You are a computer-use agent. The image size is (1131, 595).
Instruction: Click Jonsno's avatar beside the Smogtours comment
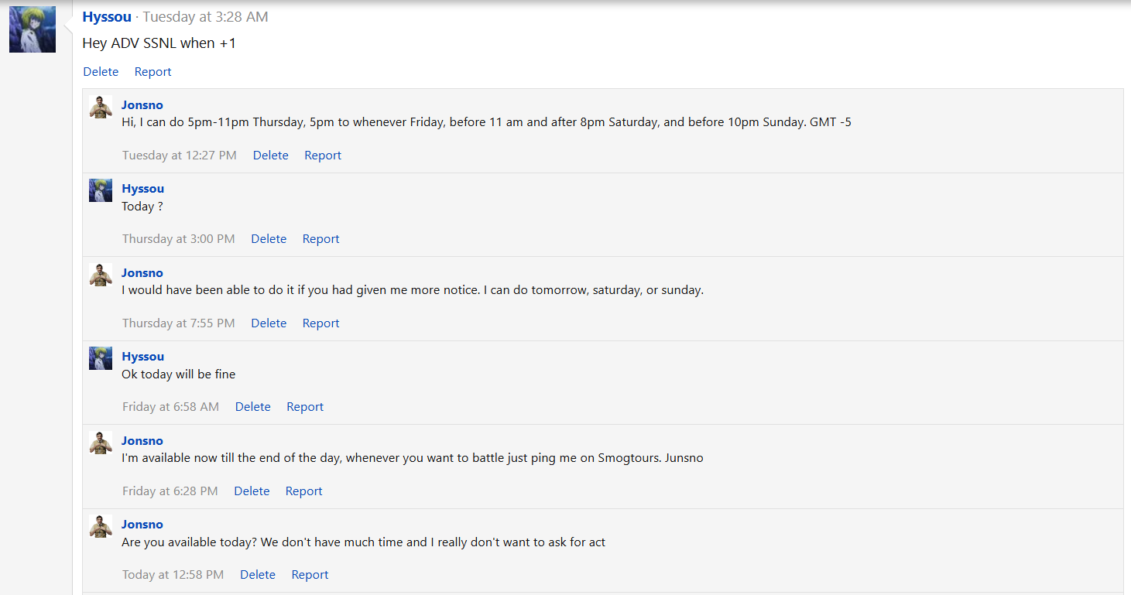101,443
